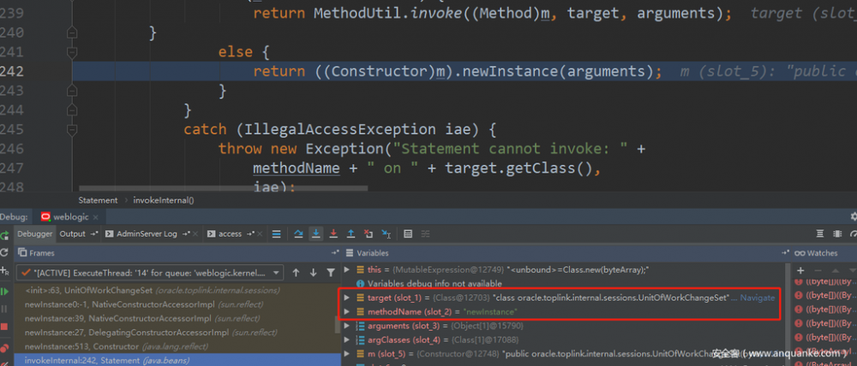Resume program with the green play icon
Viewport: 857px width, 366px height.
pyautogui.click(x=4, y=292)
